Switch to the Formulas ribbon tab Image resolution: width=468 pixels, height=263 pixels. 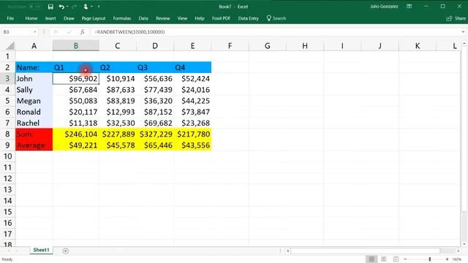tap(122, 18)
